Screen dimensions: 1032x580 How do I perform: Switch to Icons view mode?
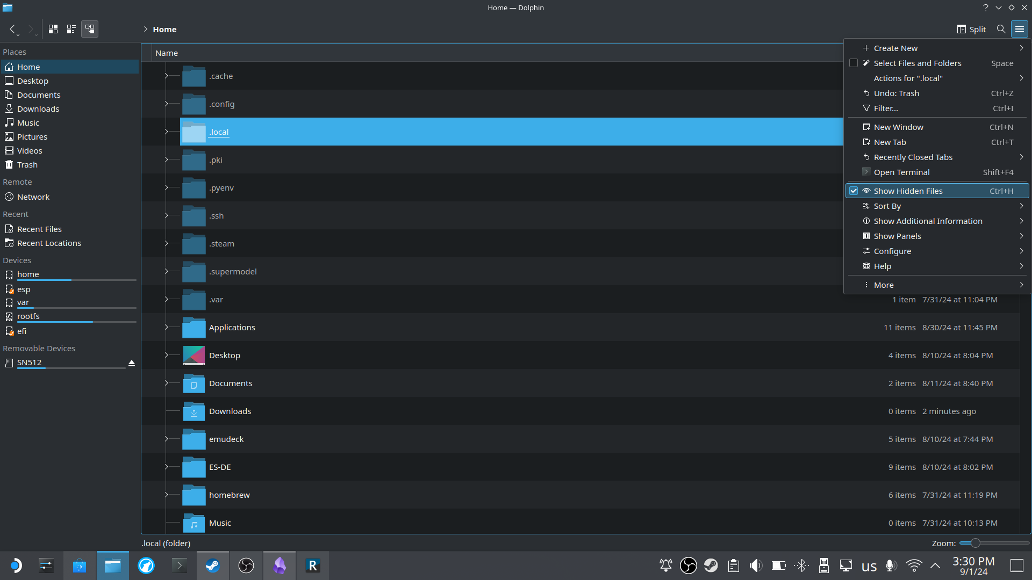(53, 29)
